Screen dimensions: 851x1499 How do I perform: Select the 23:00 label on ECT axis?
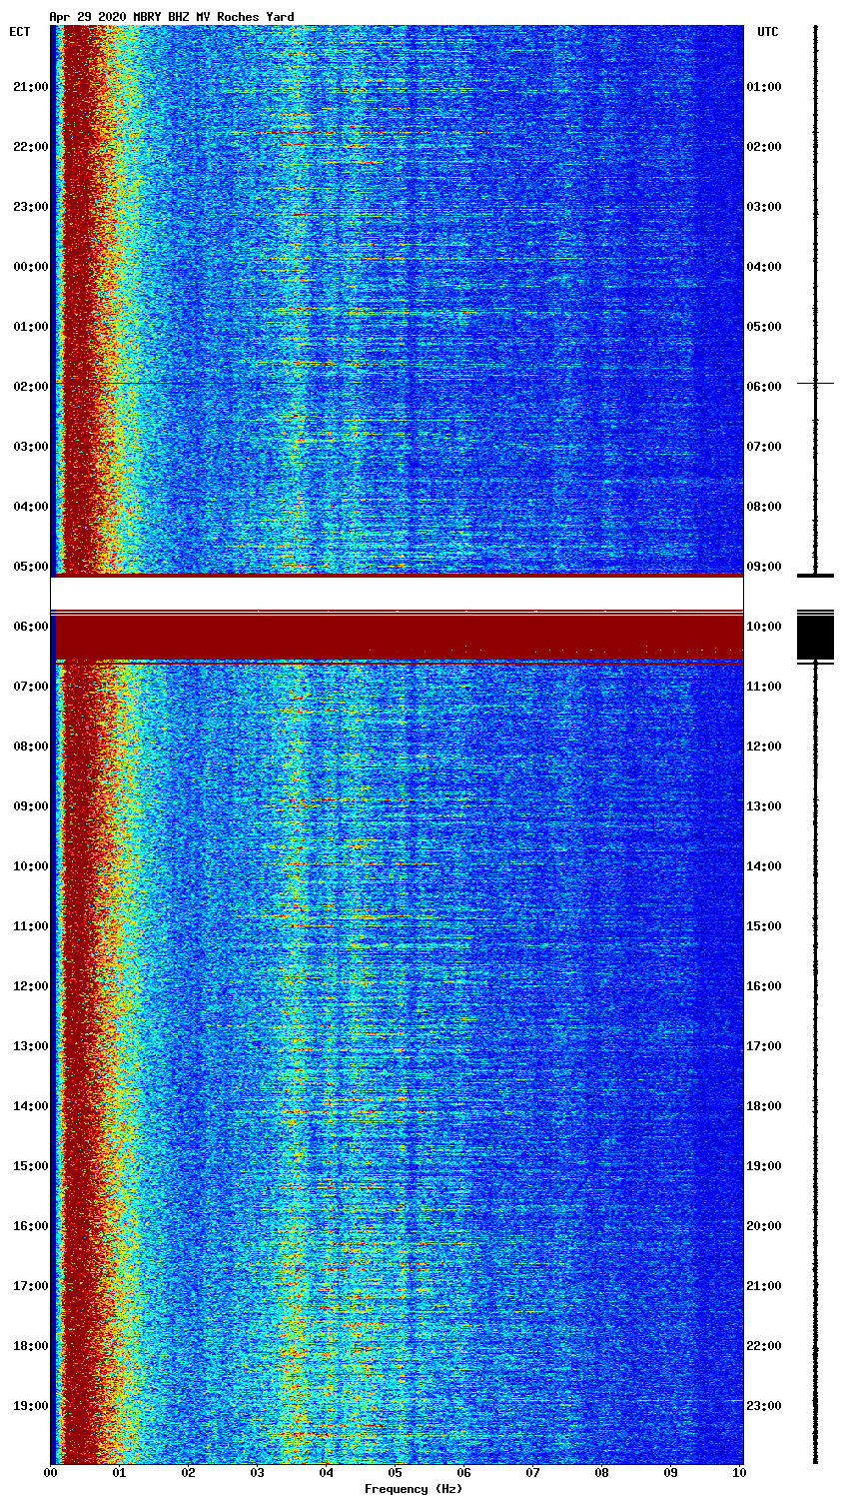(x=31, y=207)
